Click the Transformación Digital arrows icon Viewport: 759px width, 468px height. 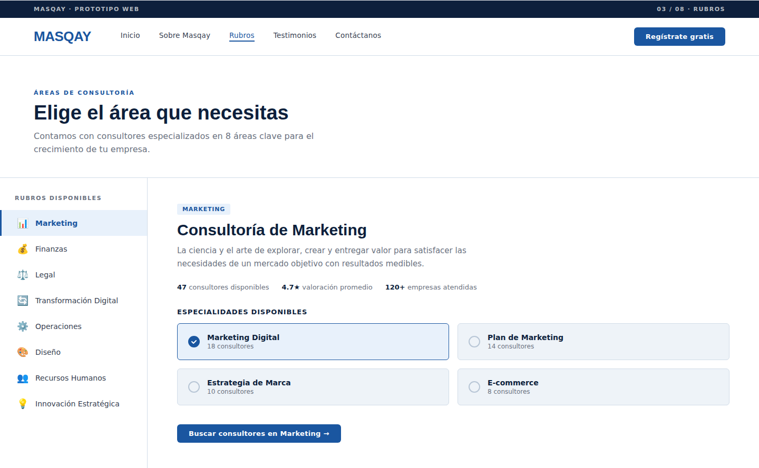[23, 301]
